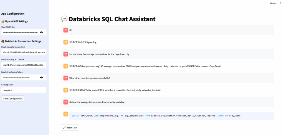284x135 pixels.
Task: Click the assistant avatar beside Cape Town SQL reply
Action: tap(66, 66)
